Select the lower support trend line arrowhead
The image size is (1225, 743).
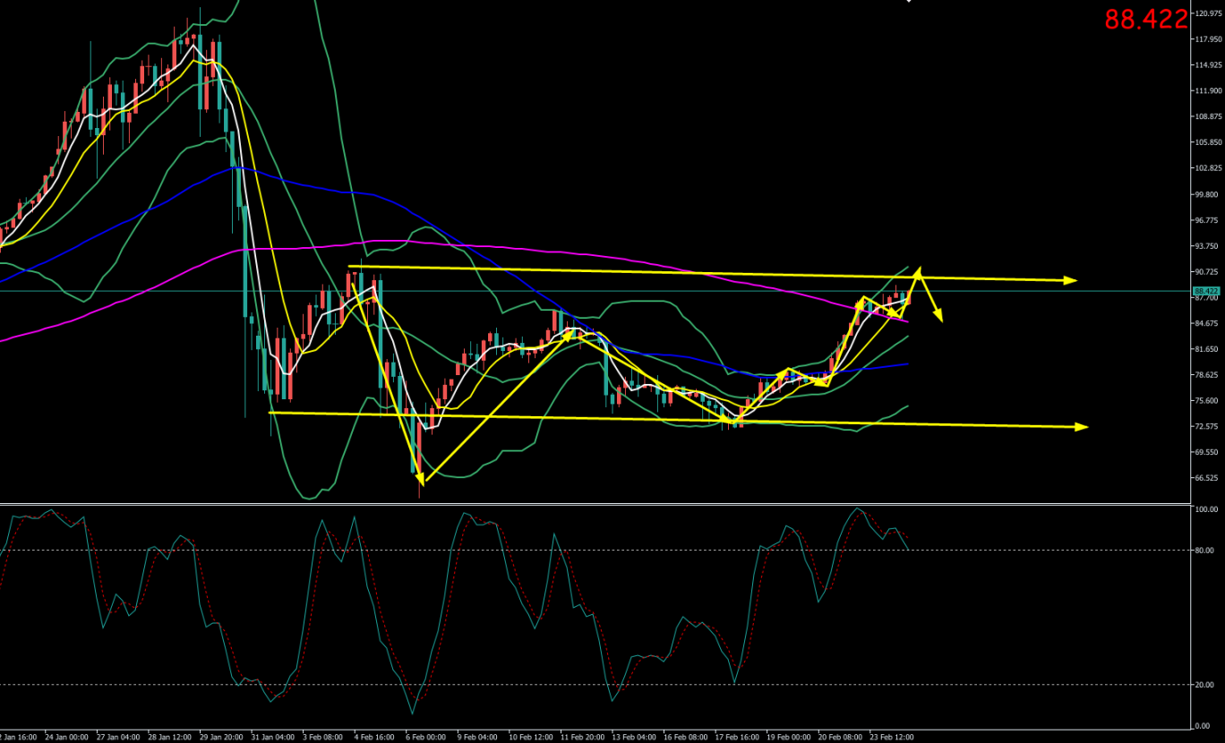[1083, 427]
